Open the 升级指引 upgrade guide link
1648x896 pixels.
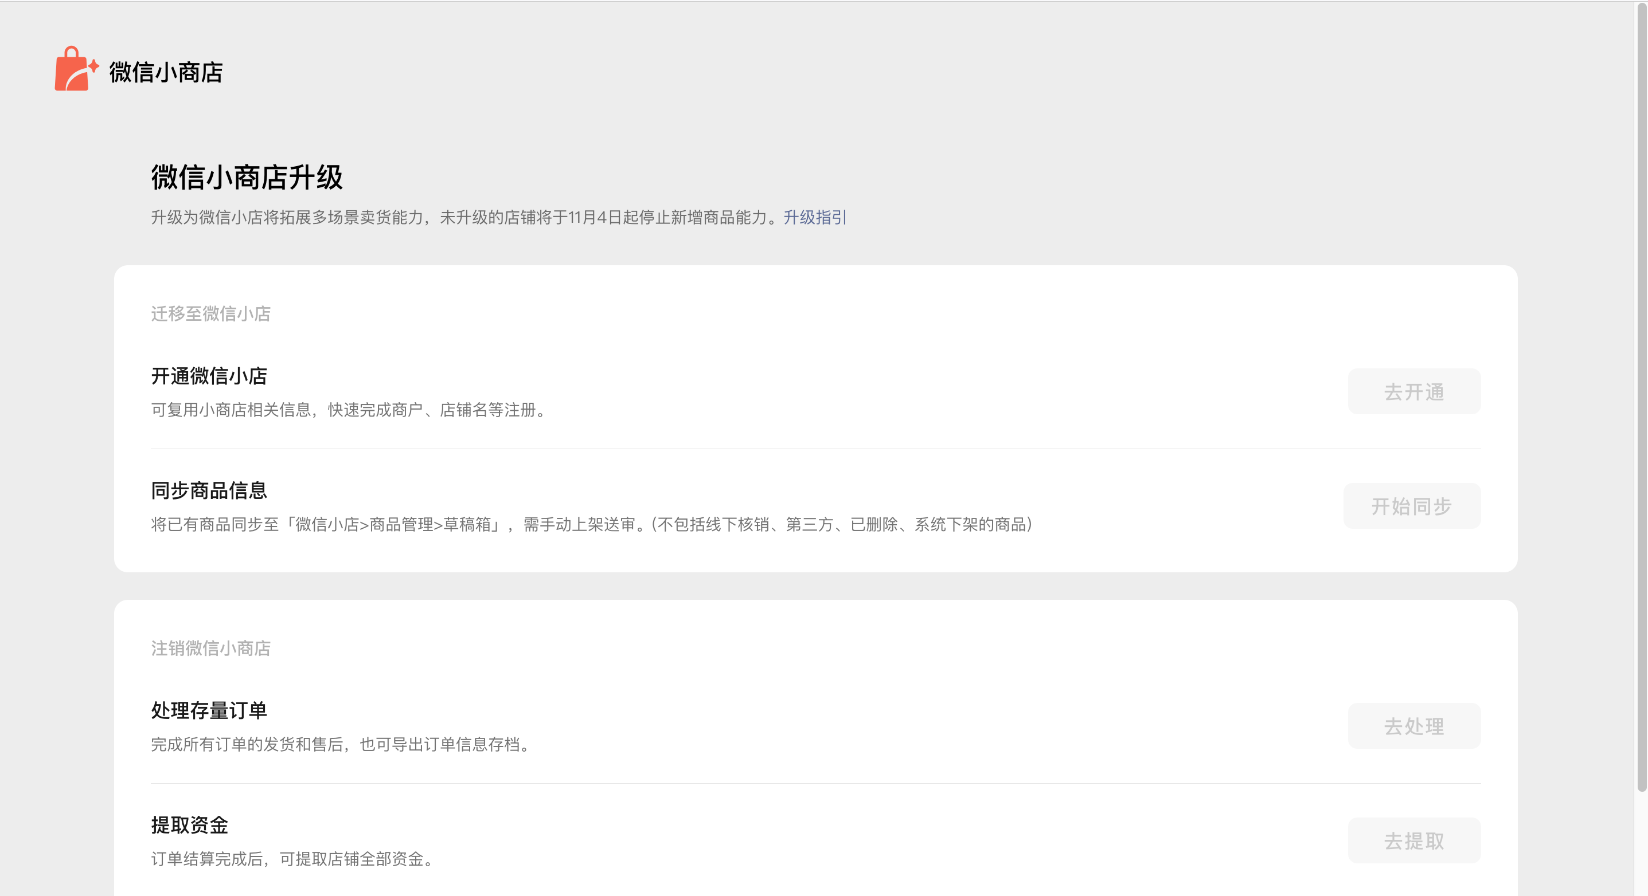click(x=814, y=217)
